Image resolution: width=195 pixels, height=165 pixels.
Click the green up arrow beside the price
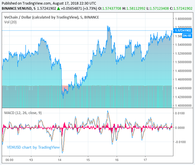coord(58,9)
